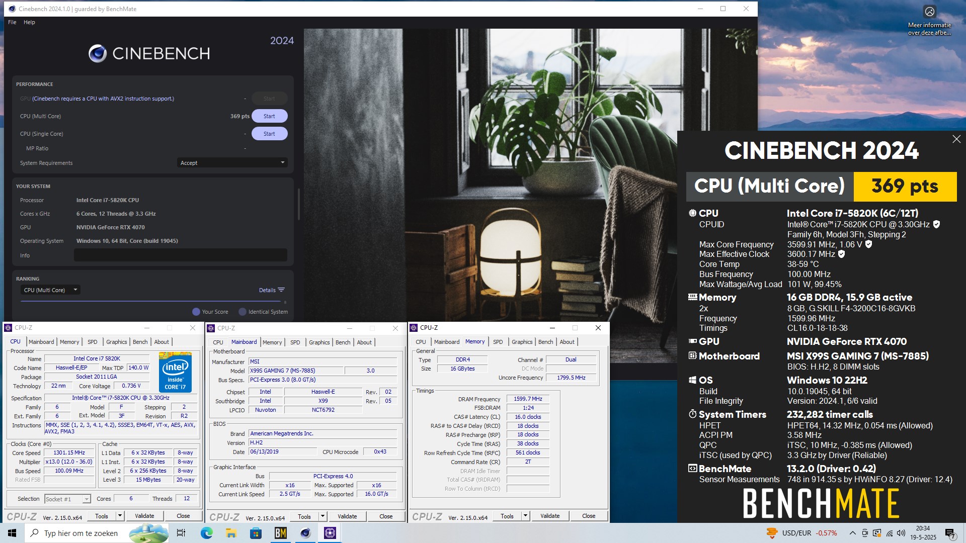Switch to CPU-Z taskbar icon
This screenshot has height=543, width=966.
click(x=330, y=533)
